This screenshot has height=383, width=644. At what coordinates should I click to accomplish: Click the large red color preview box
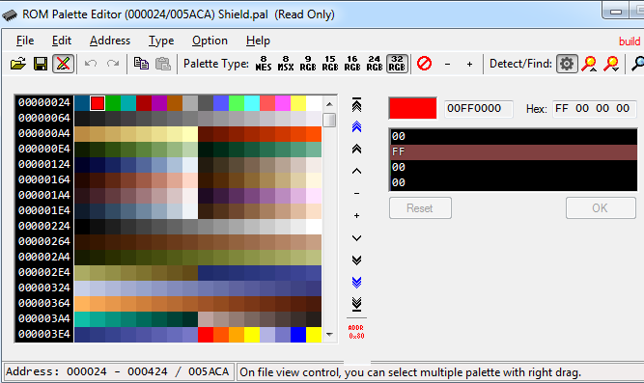point(413,108)
